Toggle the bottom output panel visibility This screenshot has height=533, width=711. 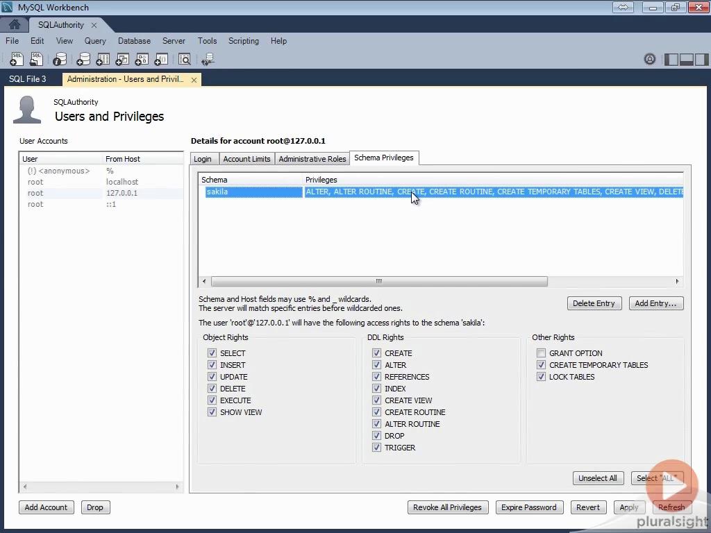point(687,60)
